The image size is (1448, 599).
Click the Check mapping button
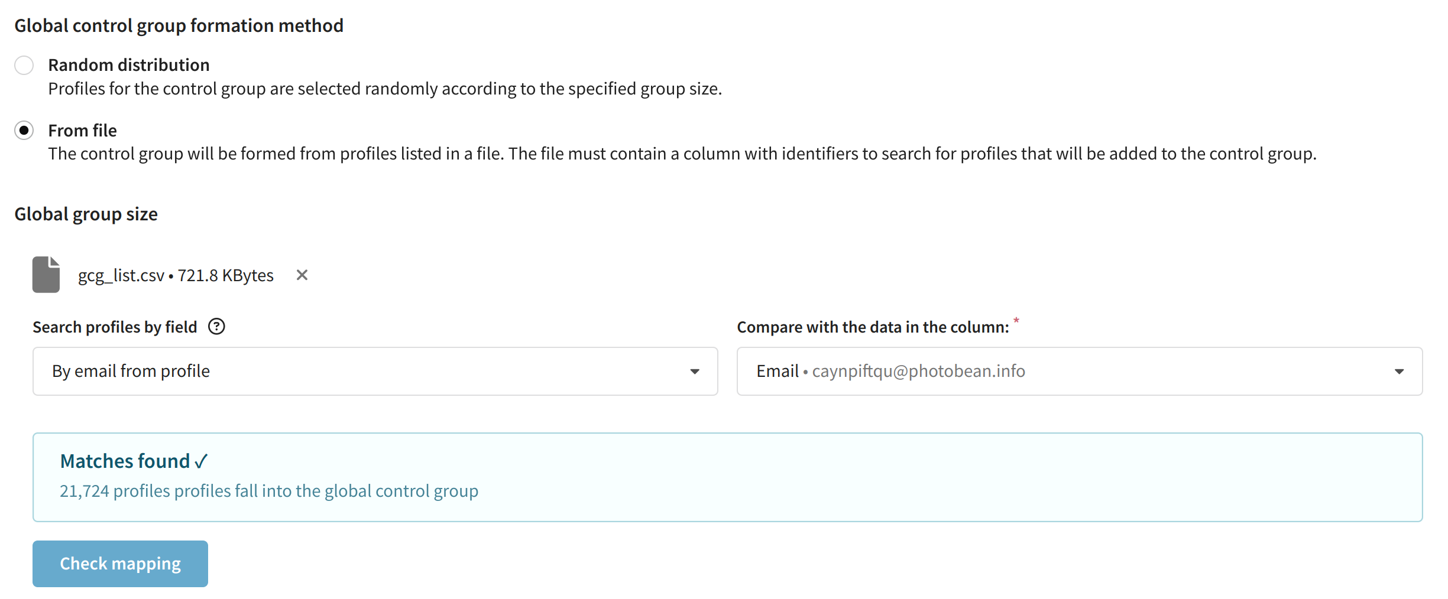click(x=120, y=564)
